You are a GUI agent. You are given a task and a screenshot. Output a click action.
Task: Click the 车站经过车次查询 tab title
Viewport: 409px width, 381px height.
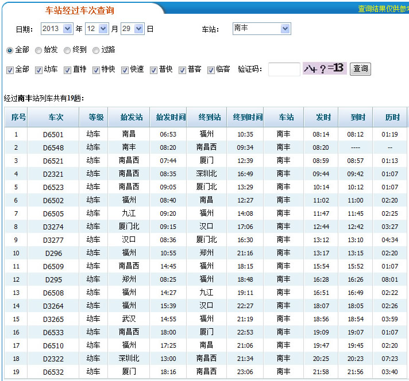(79, 10)
